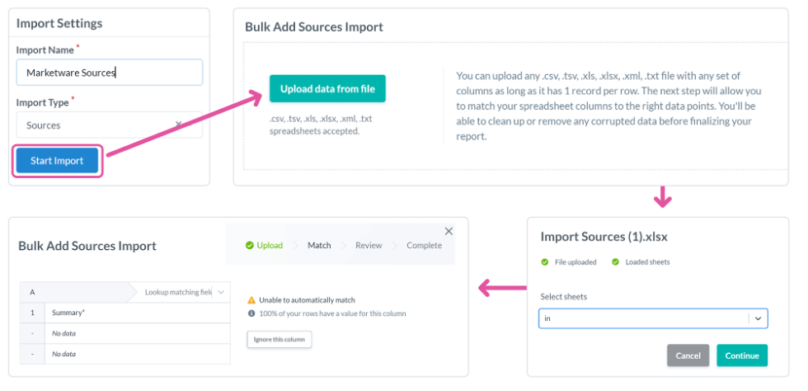Cancel the sheet selection dialog
Image resolution: width=808 pixels, height=391 pixels.
pyautogui.click(x=688, y=356)
